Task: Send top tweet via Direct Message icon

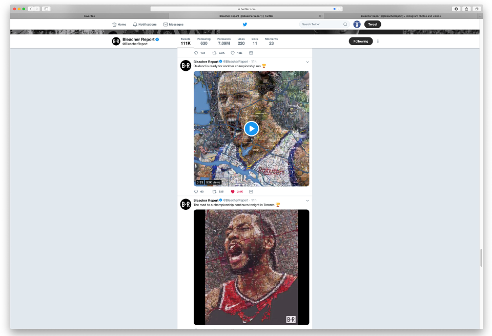Action: (x=251, y=53)
